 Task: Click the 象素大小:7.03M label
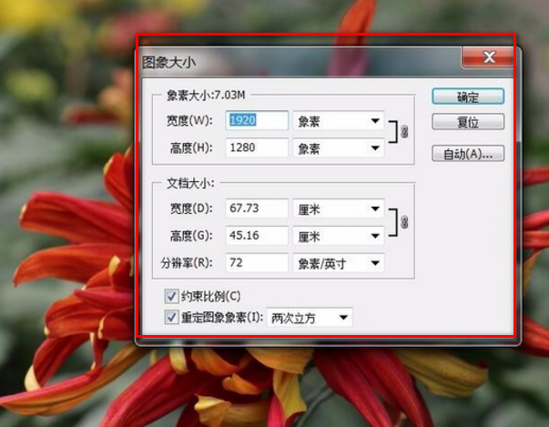coord(206,95)
